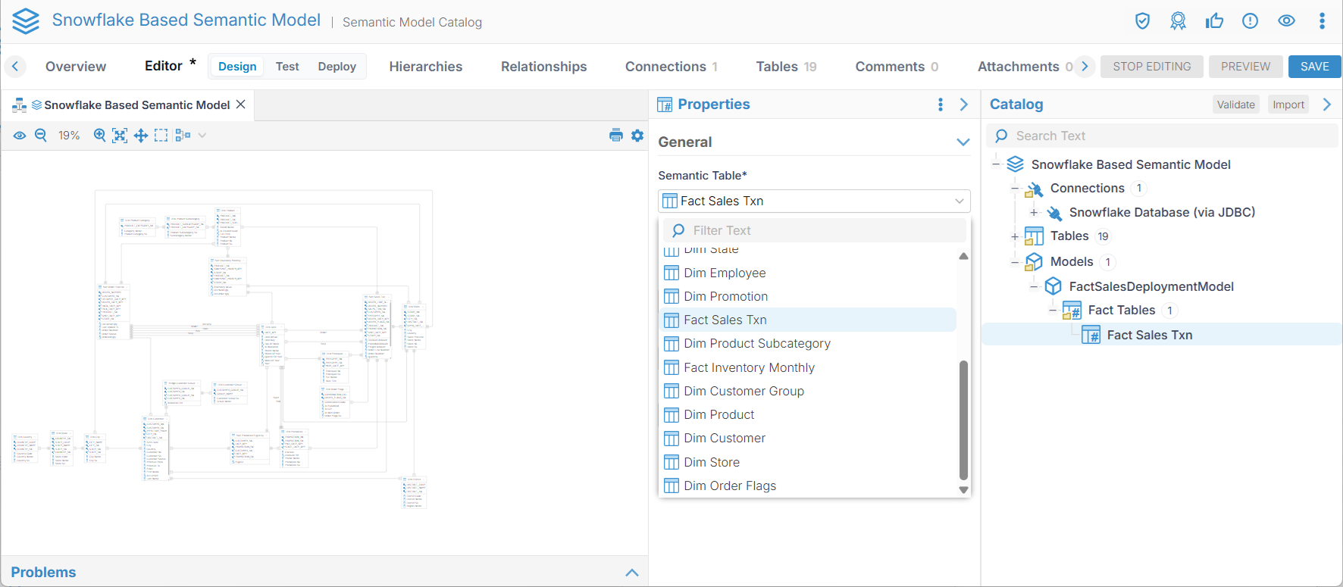Collapse the General section chevron

coord(963,142)
